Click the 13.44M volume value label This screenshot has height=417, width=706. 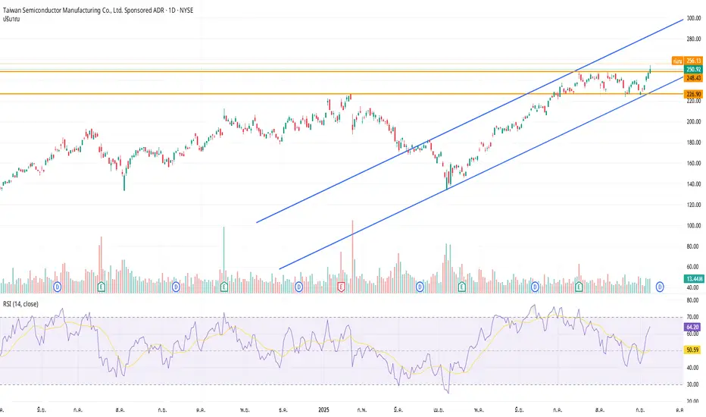pos(695,278)
